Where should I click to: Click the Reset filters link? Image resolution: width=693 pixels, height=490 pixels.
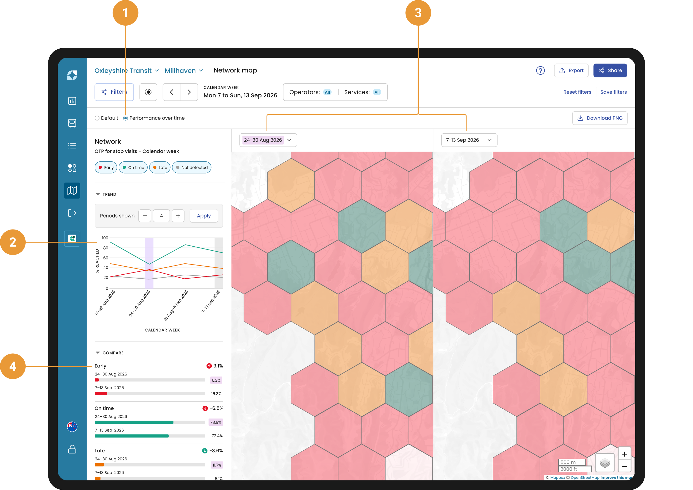(x=577, y=92)
